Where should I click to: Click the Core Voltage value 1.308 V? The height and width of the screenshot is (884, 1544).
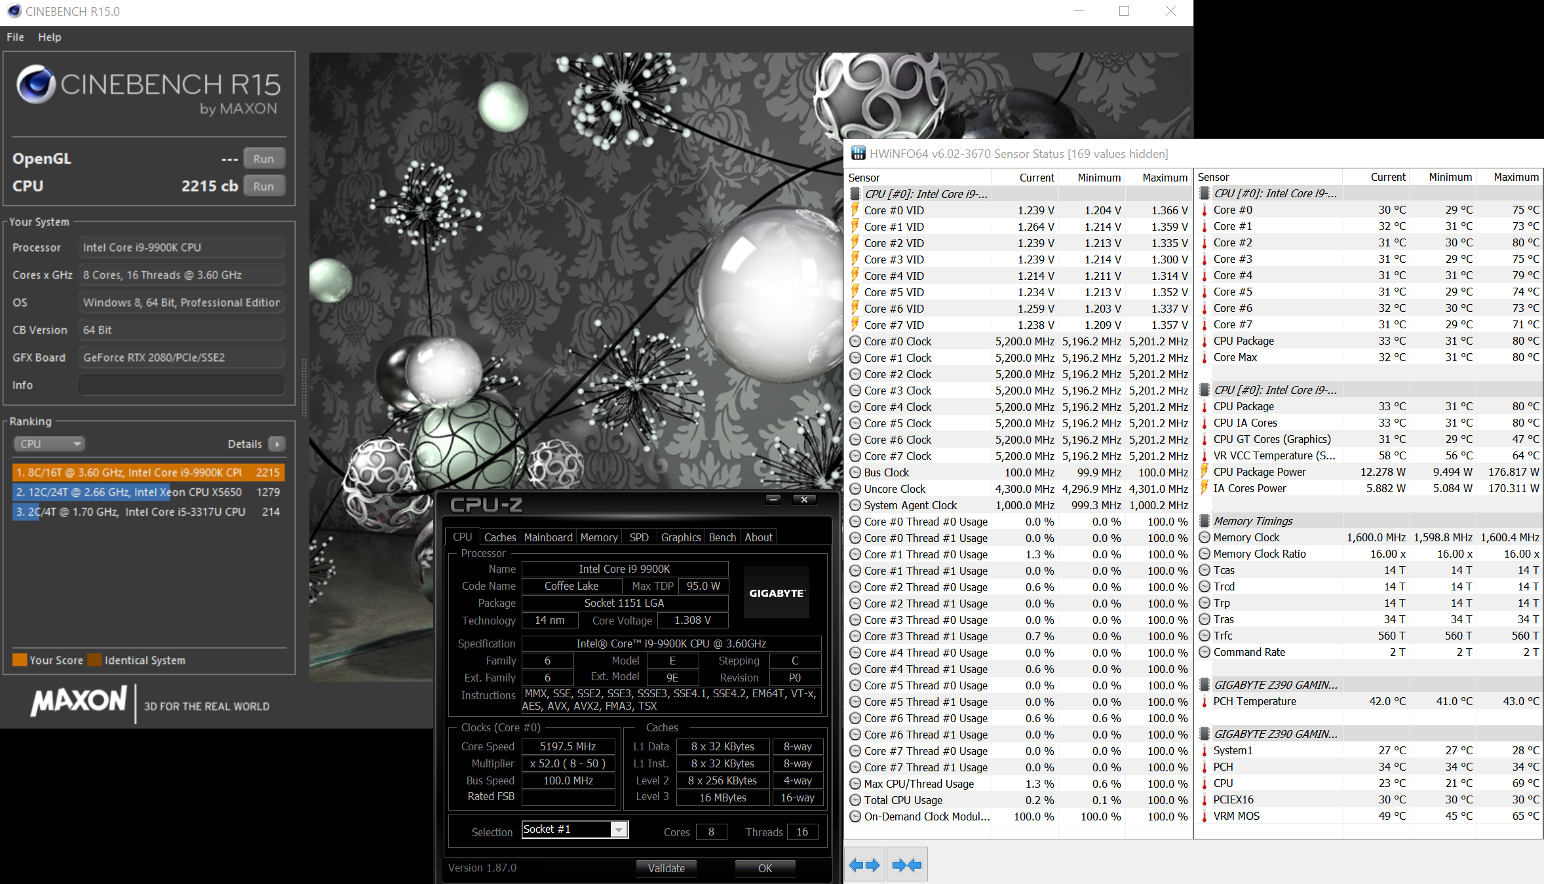692,620
